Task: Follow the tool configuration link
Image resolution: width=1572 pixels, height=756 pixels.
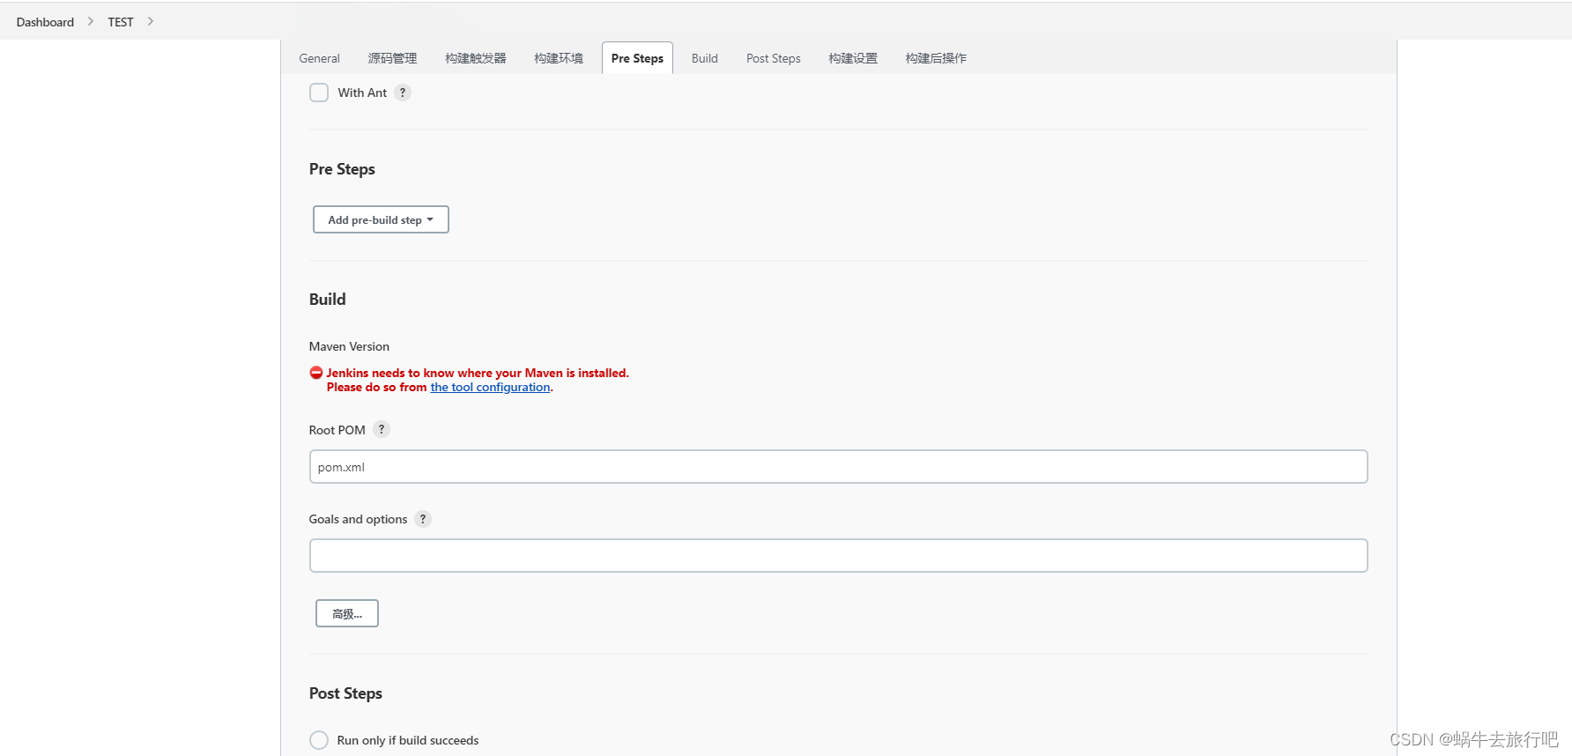Action: 490,387
